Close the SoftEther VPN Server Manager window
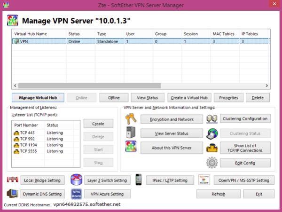This screenshot has height=212, width=282. pos(274,4)
